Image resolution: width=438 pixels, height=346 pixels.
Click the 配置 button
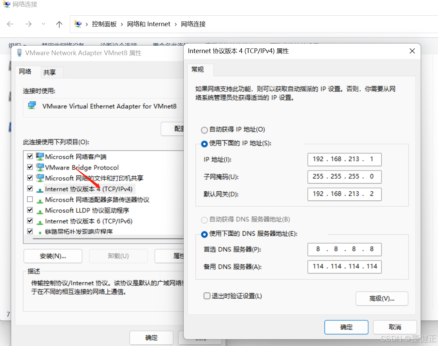click(173, 129)
